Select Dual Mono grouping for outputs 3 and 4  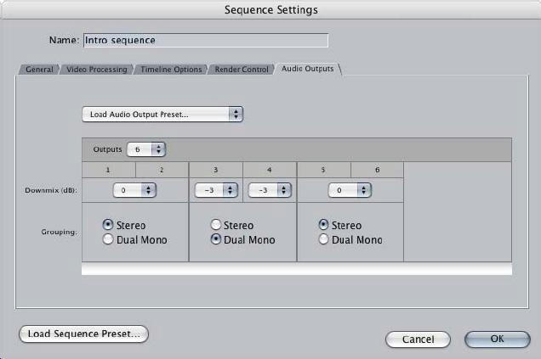[216, 239]
